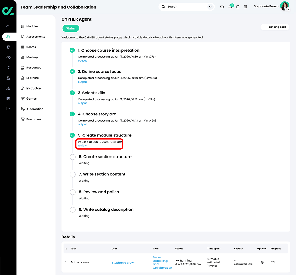Open the Stephanie Brown user link in Details
Image resolution: width=296 pixels, height=275 pixels.
(123, 263)
